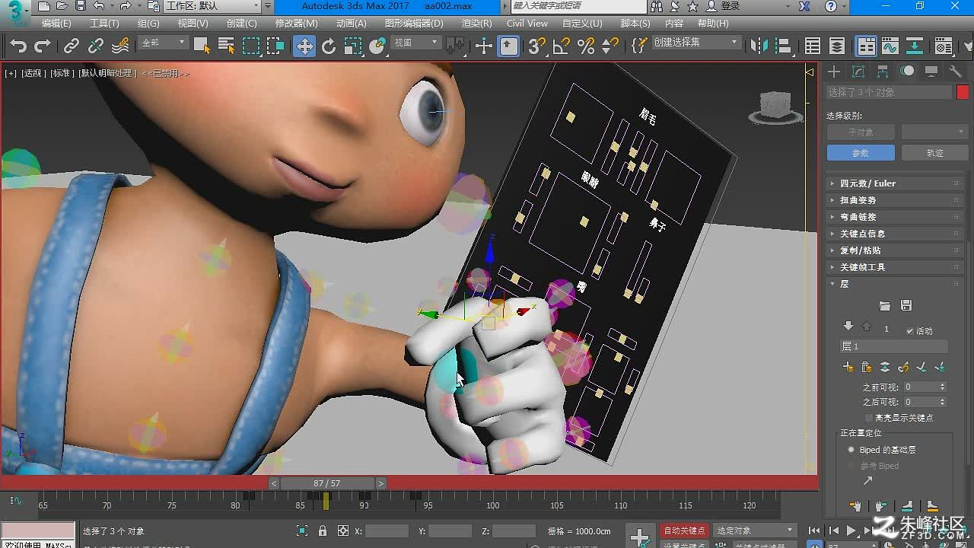Expand the 四元数 / Euler rollout
The height and width of the screenshot is (548, 974).
(894, 183)
